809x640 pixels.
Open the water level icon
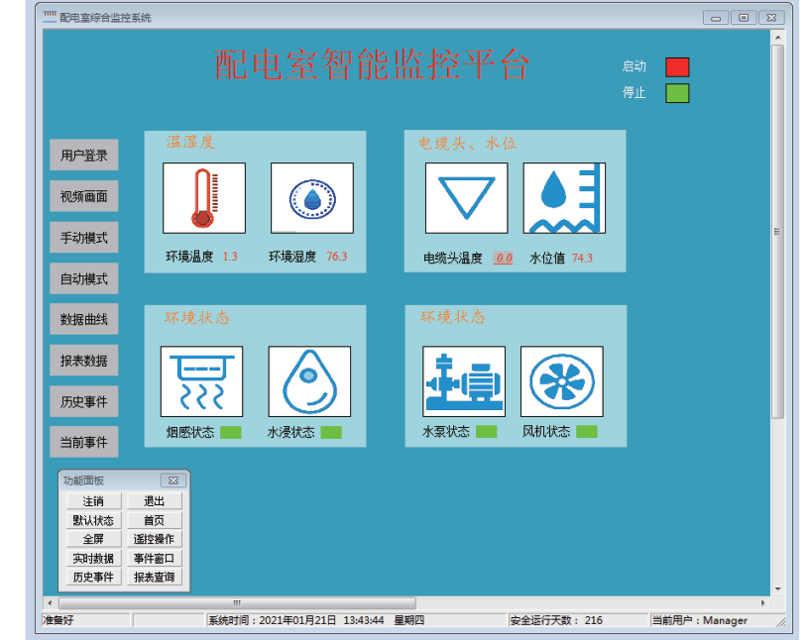click(564, 198)
